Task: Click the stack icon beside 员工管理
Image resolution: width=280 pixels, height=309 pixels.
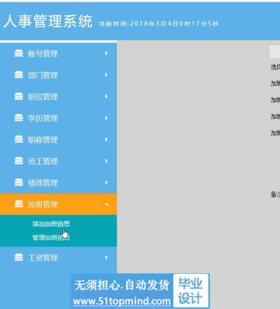Action: (x=19, y=161)
